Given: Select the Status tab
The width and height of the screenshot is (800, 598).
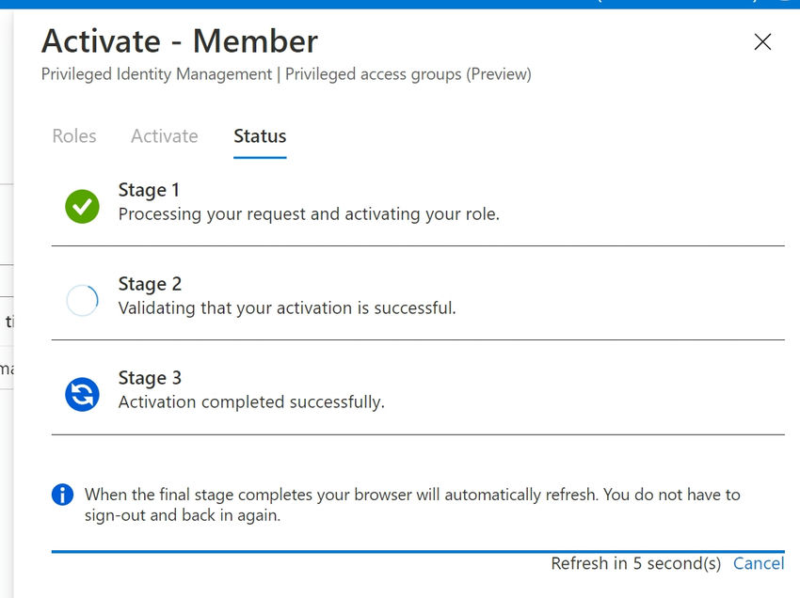Looking at the screenshot, I should click(260, 136).
